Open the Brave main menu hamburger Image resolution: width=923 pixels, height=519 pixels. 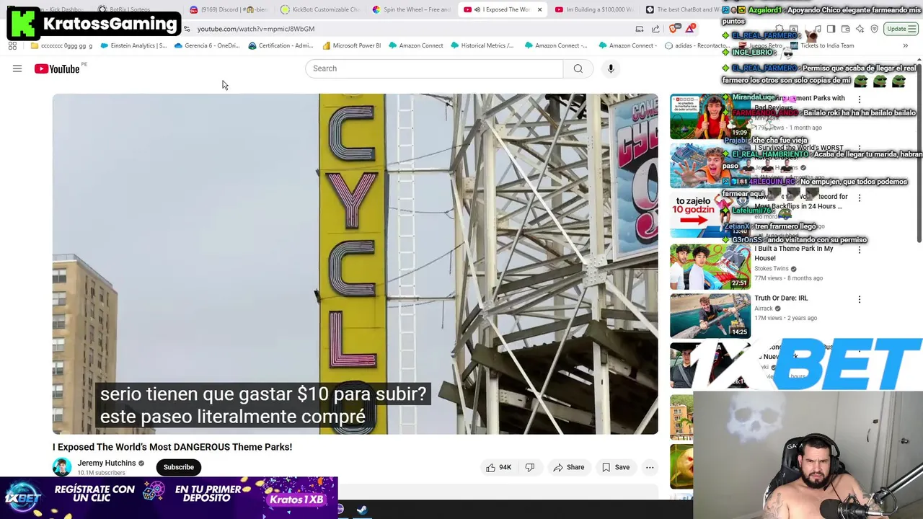point(912,29)
